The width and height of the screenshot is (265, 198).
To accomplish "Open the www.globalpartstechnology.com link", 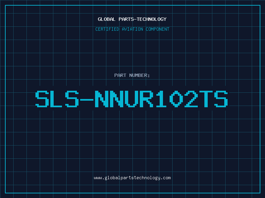I will click(132, 178).
